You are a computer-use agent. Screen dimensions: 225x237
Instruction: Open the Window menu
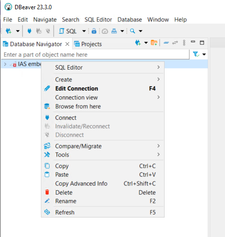[158, 19]
